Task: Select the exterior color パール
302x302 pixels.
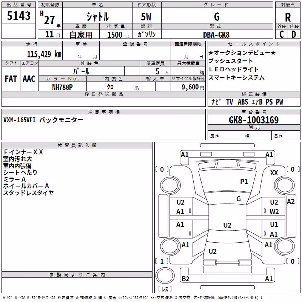Action: click(81, 71)
